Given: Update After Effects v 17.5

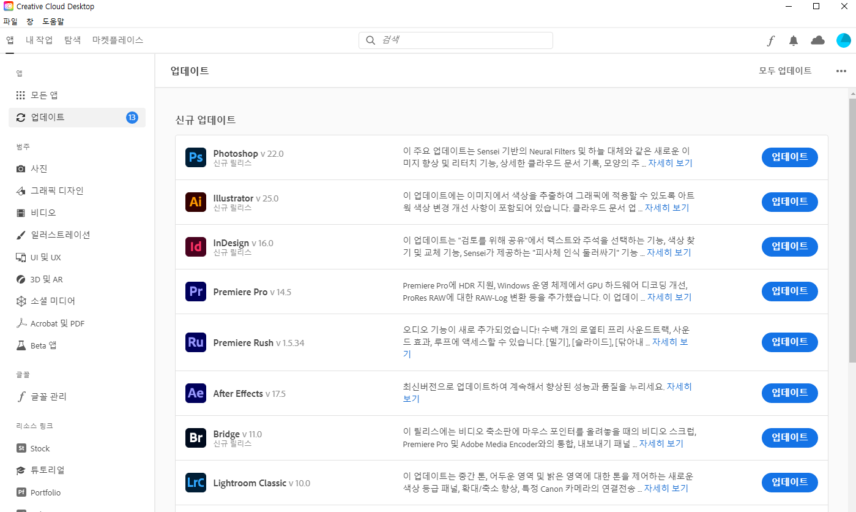Looking at the screenshot, I should click(790, 393).
